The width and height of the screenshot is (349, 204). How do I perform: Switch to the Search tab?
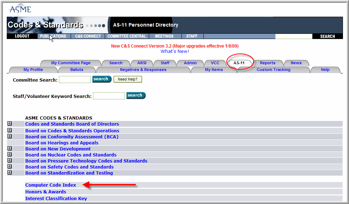click(x=116, y=63)
